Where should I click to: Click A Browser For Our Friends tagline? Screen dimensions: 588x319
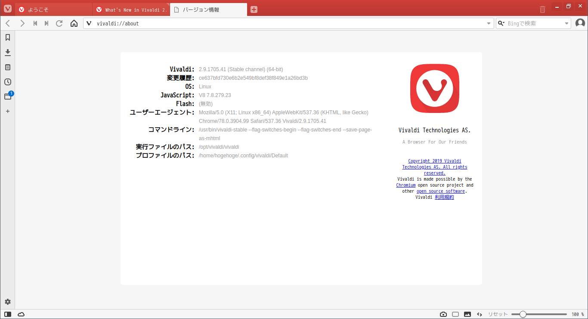point(435,142)
